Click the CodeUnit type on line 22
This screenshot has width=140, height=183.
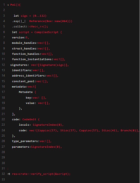click(x=29, y=119)
